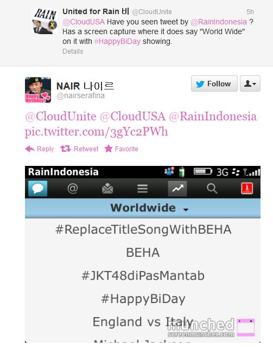Select the #HappyBiDay trending topic
The image size is (273, 347).
pos(143,299)
